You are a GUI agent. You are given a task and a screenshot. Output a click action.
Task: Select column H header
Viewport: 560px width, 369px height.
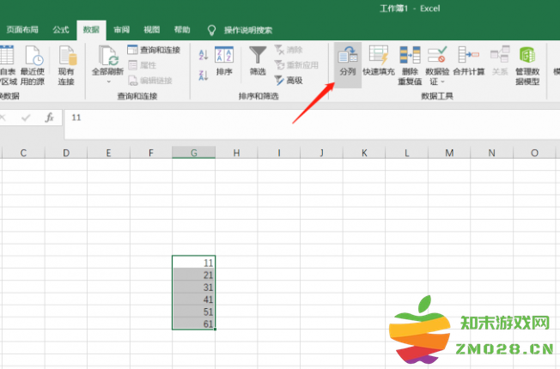[236, 153]
